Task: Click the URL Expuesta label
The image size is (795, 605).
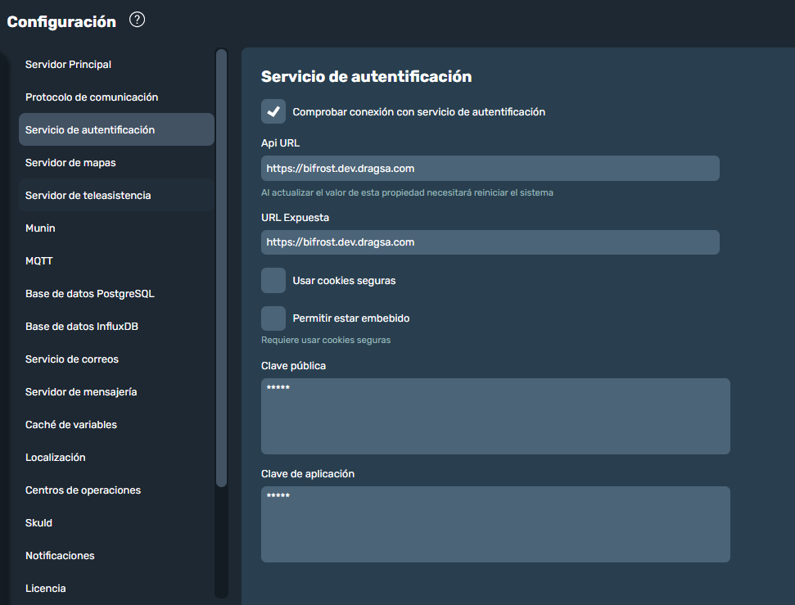Action: (x=295, y=218)
